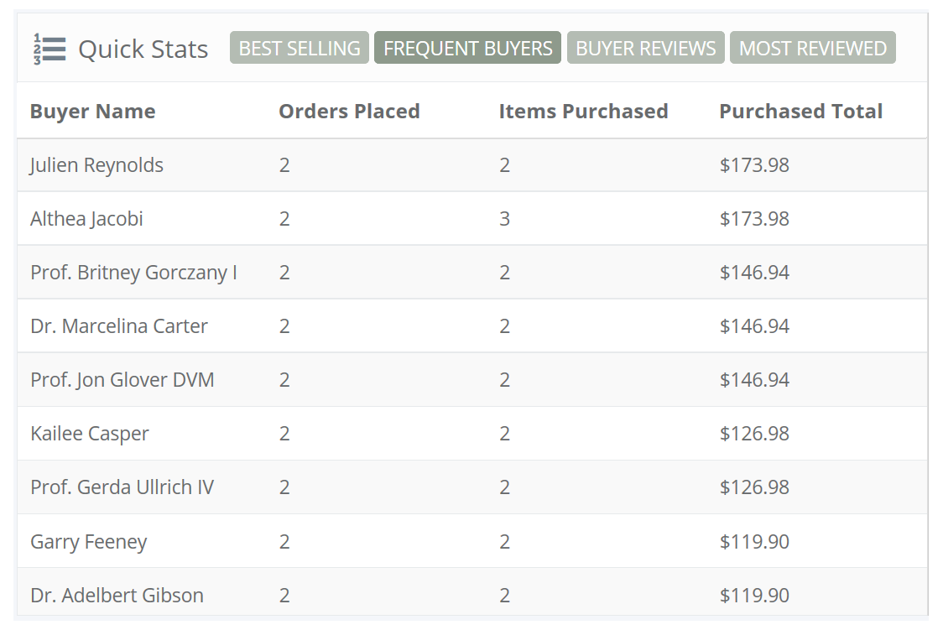Screen dimensions: 943x630
Task: Click Althea Jacobi's items purchased count
Action: point(504,218)
